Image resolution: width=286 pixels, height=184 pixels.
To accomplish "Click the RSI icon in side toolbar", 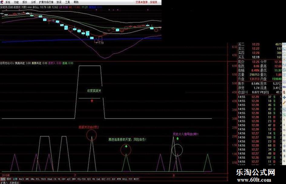I will pos(284,87).
